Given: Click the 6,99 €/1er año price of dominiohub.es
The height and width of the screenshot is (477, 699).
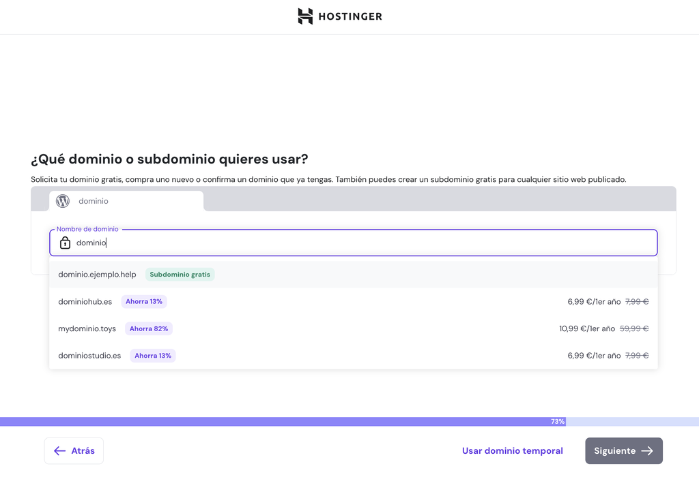Looking at the screenshot, I should (594, 301).
